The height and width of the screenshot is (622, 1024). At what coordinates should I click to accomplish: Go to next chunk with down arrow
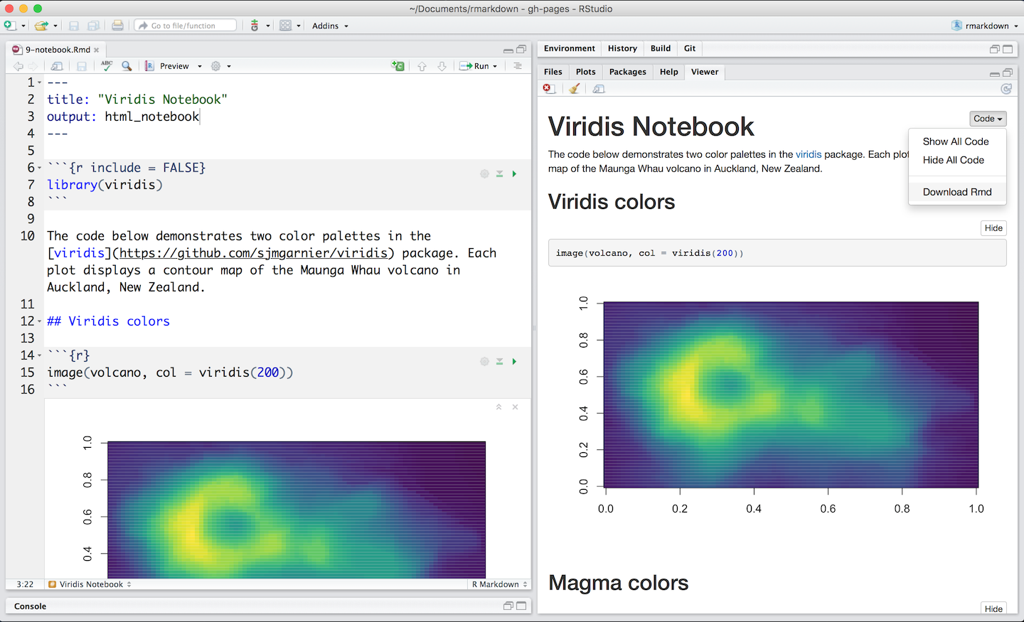coord(442,66)
